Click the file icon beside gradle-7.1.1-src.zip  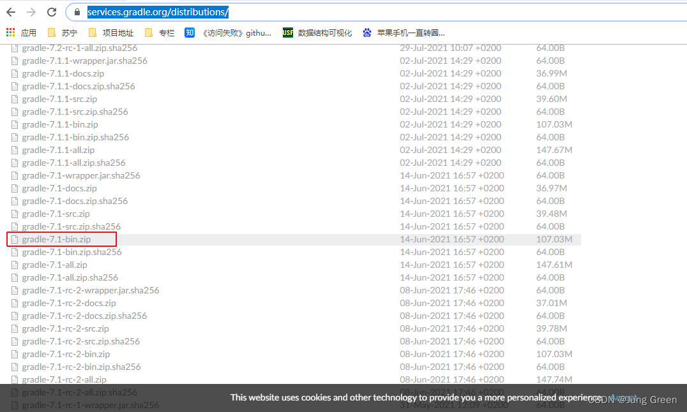point(15,99)
